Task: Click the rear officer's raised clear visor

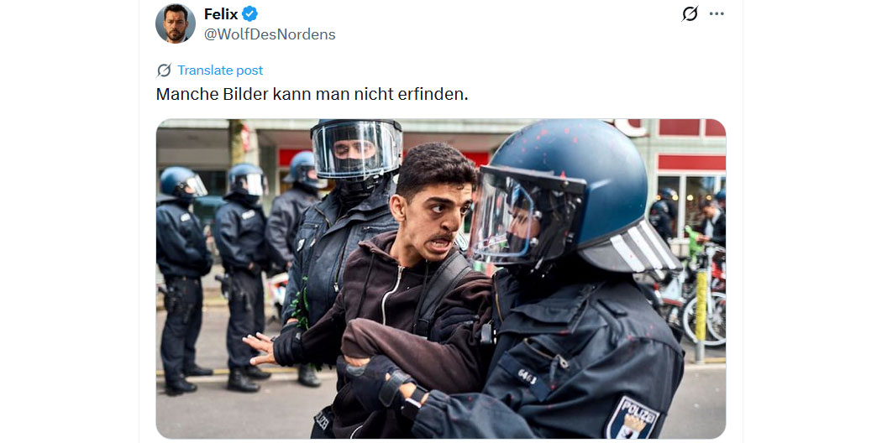Action: (x=355, y=149)
